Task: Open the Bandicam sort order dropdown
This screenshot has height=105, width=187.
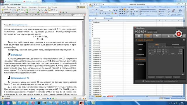Action: pyautogui.click(x=178, y=47)
